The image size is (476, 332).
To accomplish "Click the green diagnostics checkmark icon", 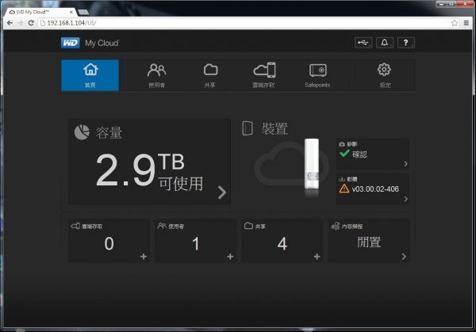I will coord(344,154).
